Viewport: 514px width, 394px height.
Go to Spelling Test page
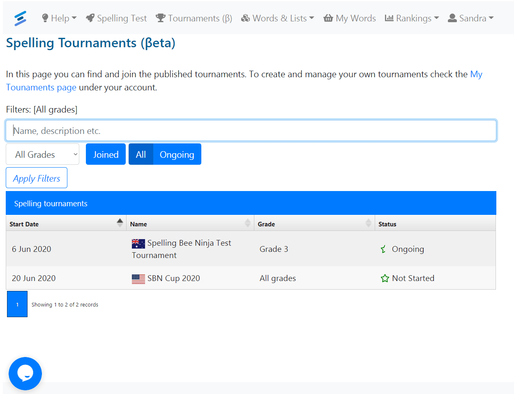tap(116, 18)
